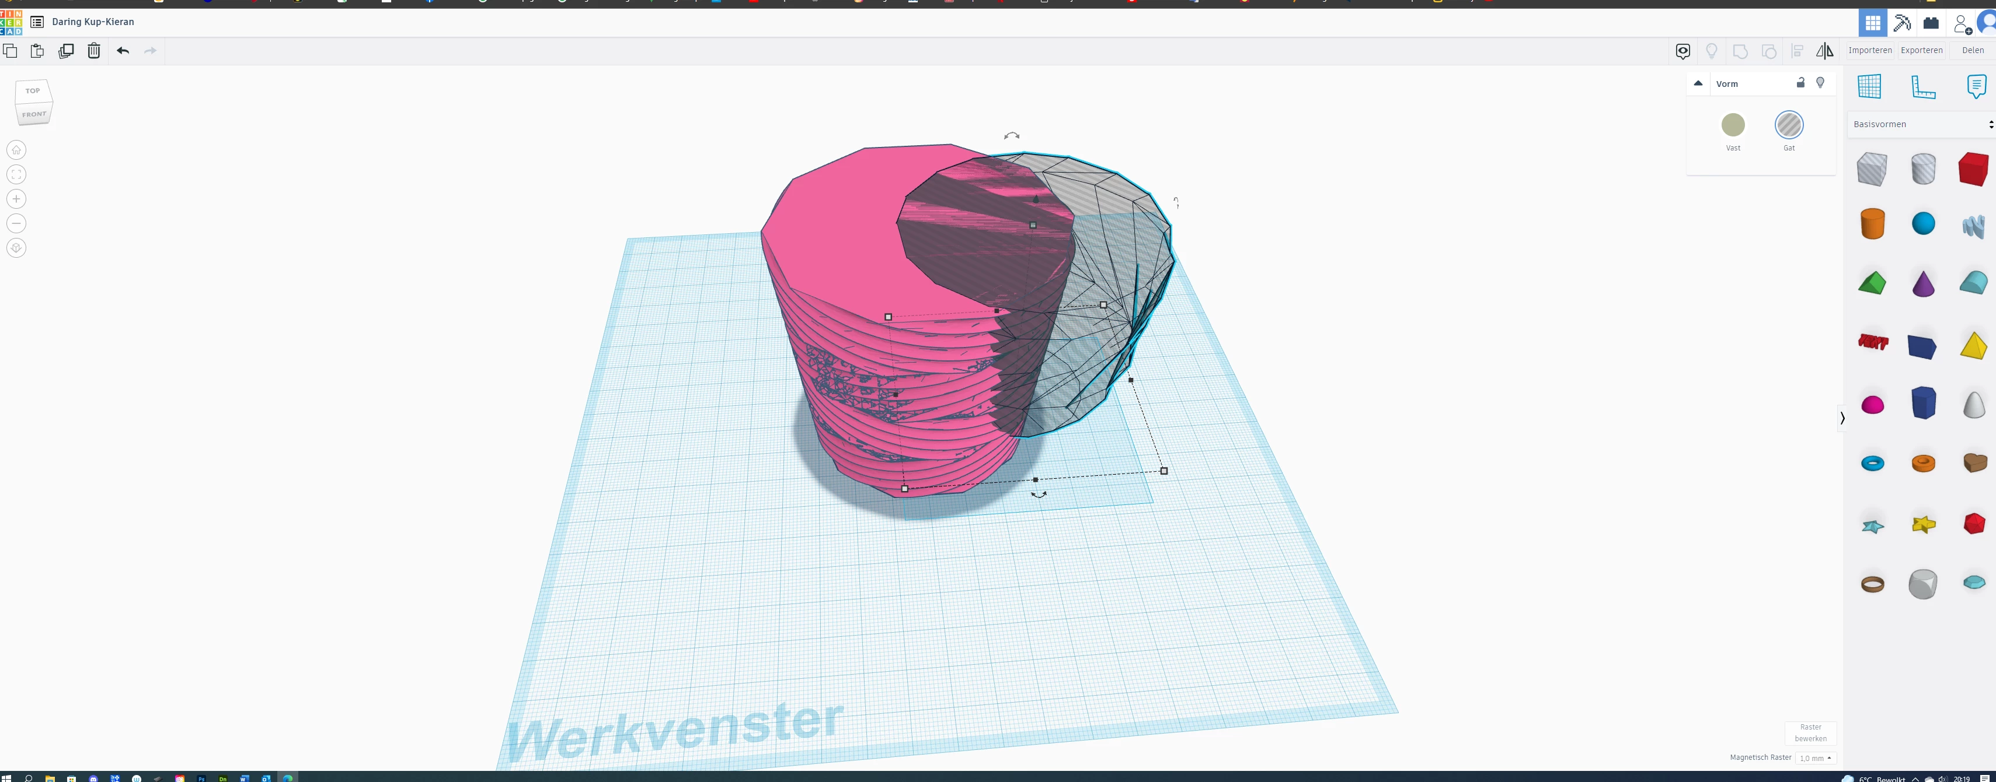Set the shape to Gat (hole)

[x=1788, y=125]
